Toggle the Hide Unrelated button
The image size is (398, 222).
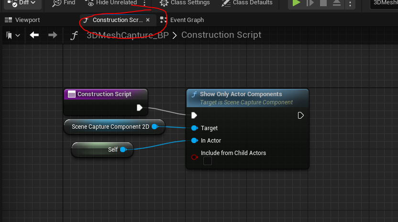(x=111, y=3)
